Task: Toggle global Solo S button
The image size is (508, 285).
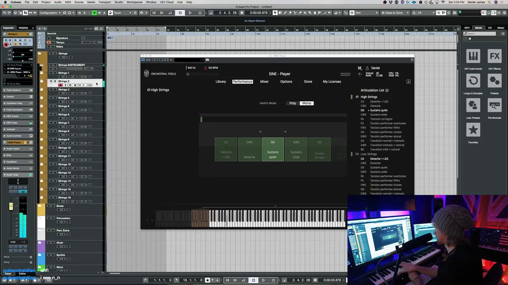Action: tap(85, 13)
